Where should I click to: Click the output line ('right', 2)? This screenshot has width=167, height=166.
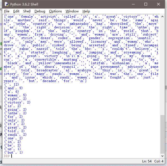pyautogui.click(x=15, y=99)
